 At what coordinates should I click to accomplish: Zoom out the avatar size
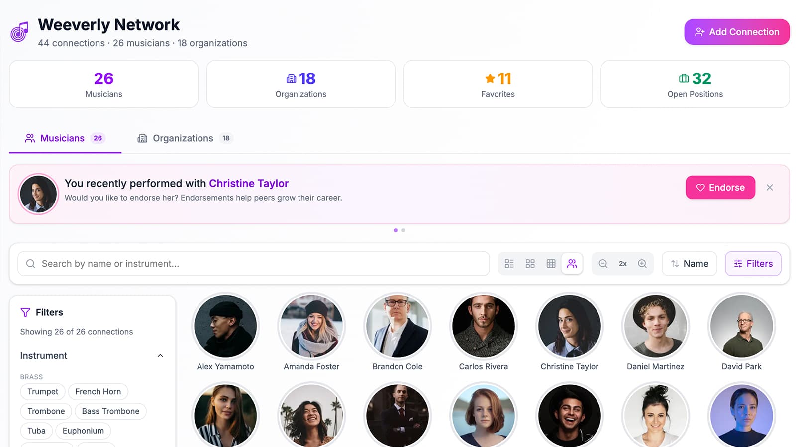pyautogui.click(x=603, y=264)
